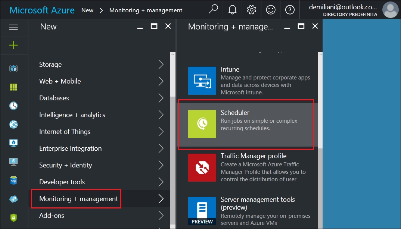Open Resource groups cube icon in sidebar
The image size is (401, 229).
pyautogui.click(x=13, y=68)
